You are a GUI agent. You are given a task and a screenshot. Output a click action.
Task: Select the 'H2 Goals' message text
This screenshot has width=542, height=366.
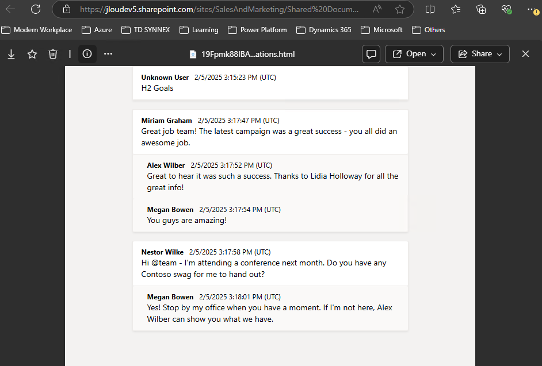point(157,88)
